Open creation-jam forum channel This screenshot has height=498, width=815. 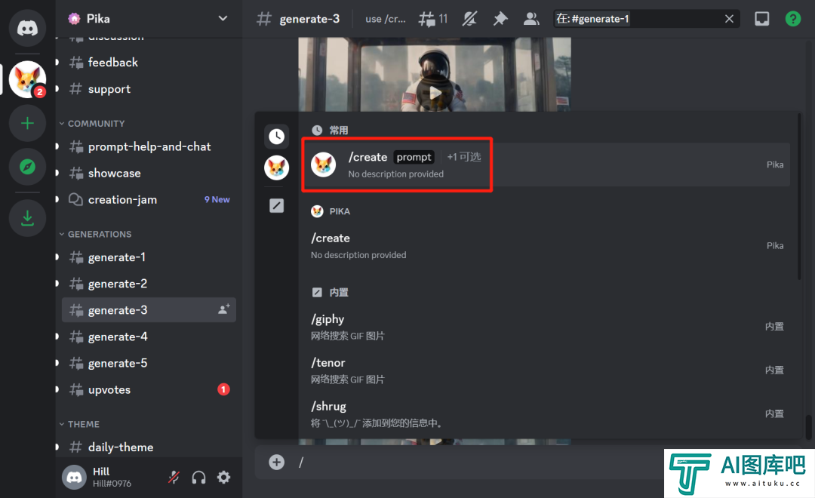(149, 200)
